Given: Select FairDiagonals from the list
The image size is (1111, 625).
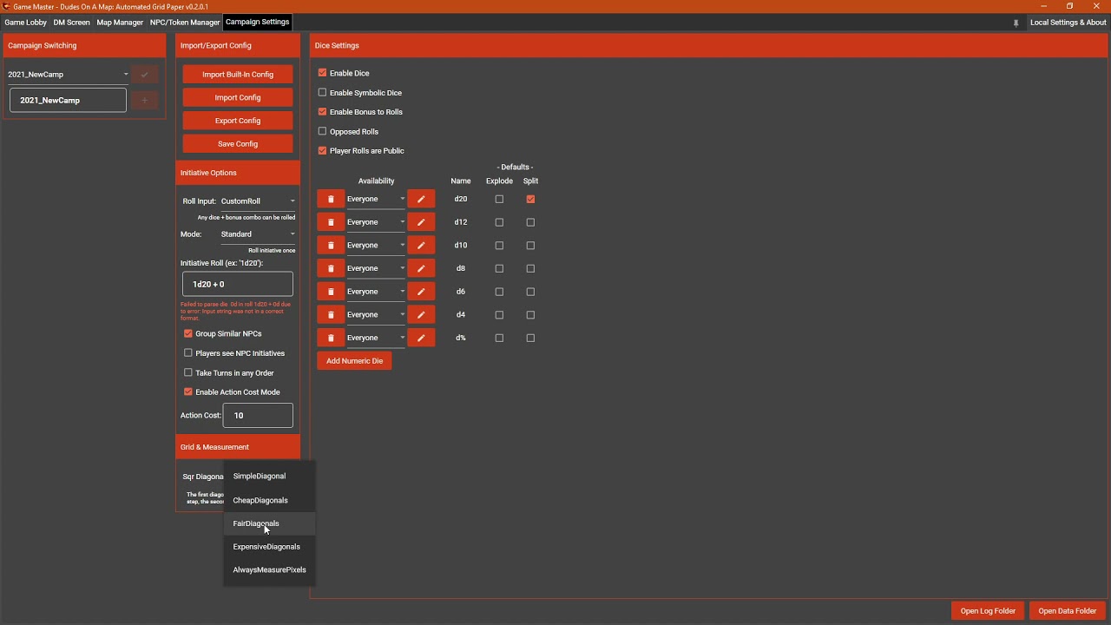Looking at the screenshot, I should (269, 523).
